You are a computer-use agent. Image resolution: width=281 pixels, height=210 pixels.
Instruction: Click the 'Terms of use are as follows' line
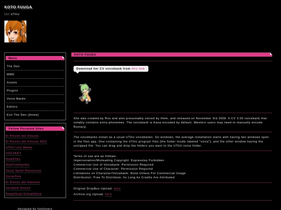[95, 156]
